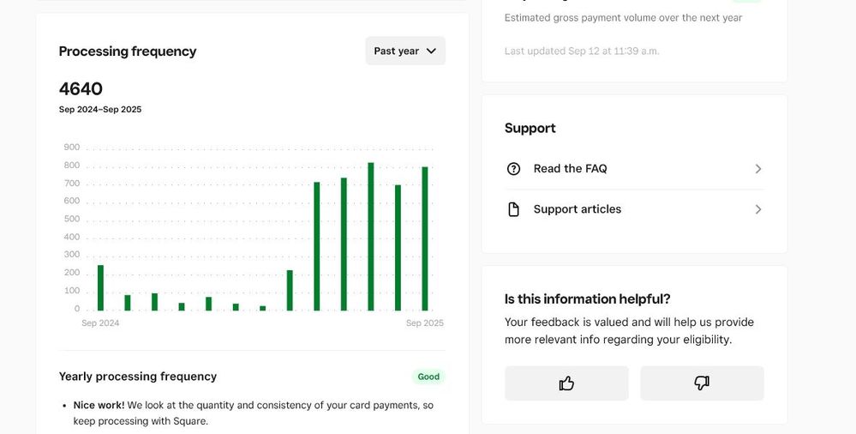Click the Last updated Sep 12 timestamp
Viewport: 856px width, 434px height.
click(x=582, y=51)
